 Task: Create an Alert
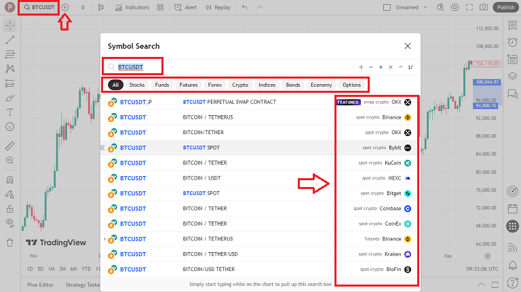(185, 7)
